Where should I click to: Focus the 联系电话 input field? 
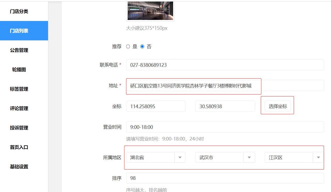[x=225, y=65]
